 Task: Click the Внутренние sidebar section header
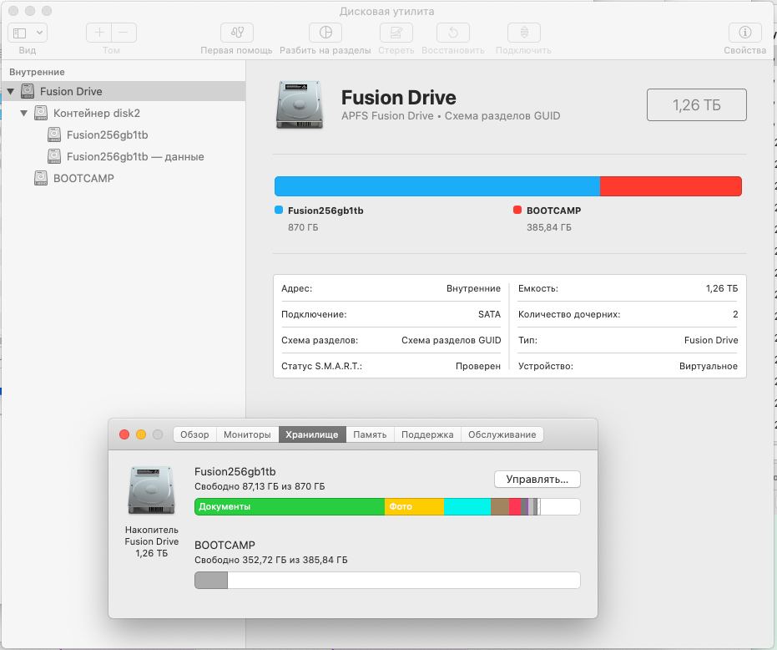click(38, 72)
